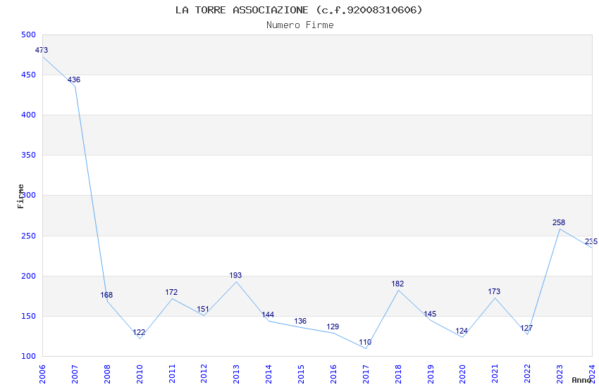Click x-axis year 2017
The image size is (599, 387).
(x=366, y=374)
